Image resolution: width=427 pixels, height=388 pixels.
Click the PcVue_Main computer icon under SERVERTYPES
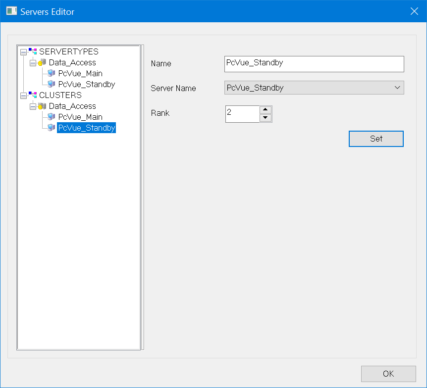52,73
